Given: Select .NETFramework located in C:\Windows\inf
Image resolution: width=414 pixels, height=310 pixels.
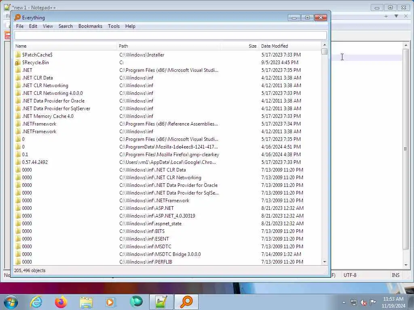Looking at the screenshot, I should pos(39,132).
